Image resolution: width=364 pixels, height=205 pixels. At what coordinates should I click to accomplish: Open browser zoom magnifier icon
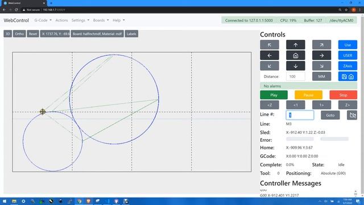[340, 10]
